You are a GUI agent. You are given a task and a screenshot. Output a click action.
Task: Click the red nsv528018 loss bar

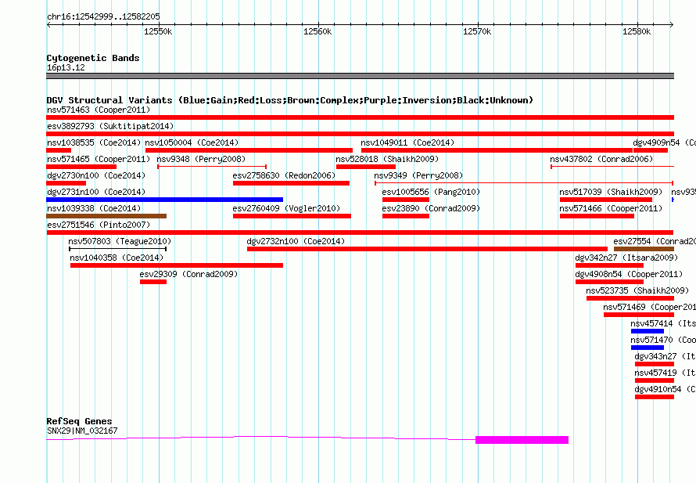pyautogui.click(x=366, y=167)
